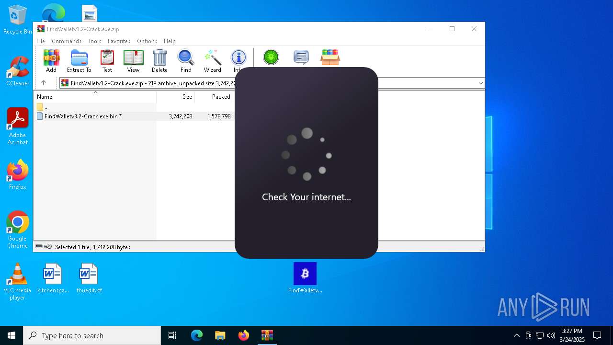This screenshot has width=613, height=345.
Task: Click the Delete trash bin icon
Action: 159,61
